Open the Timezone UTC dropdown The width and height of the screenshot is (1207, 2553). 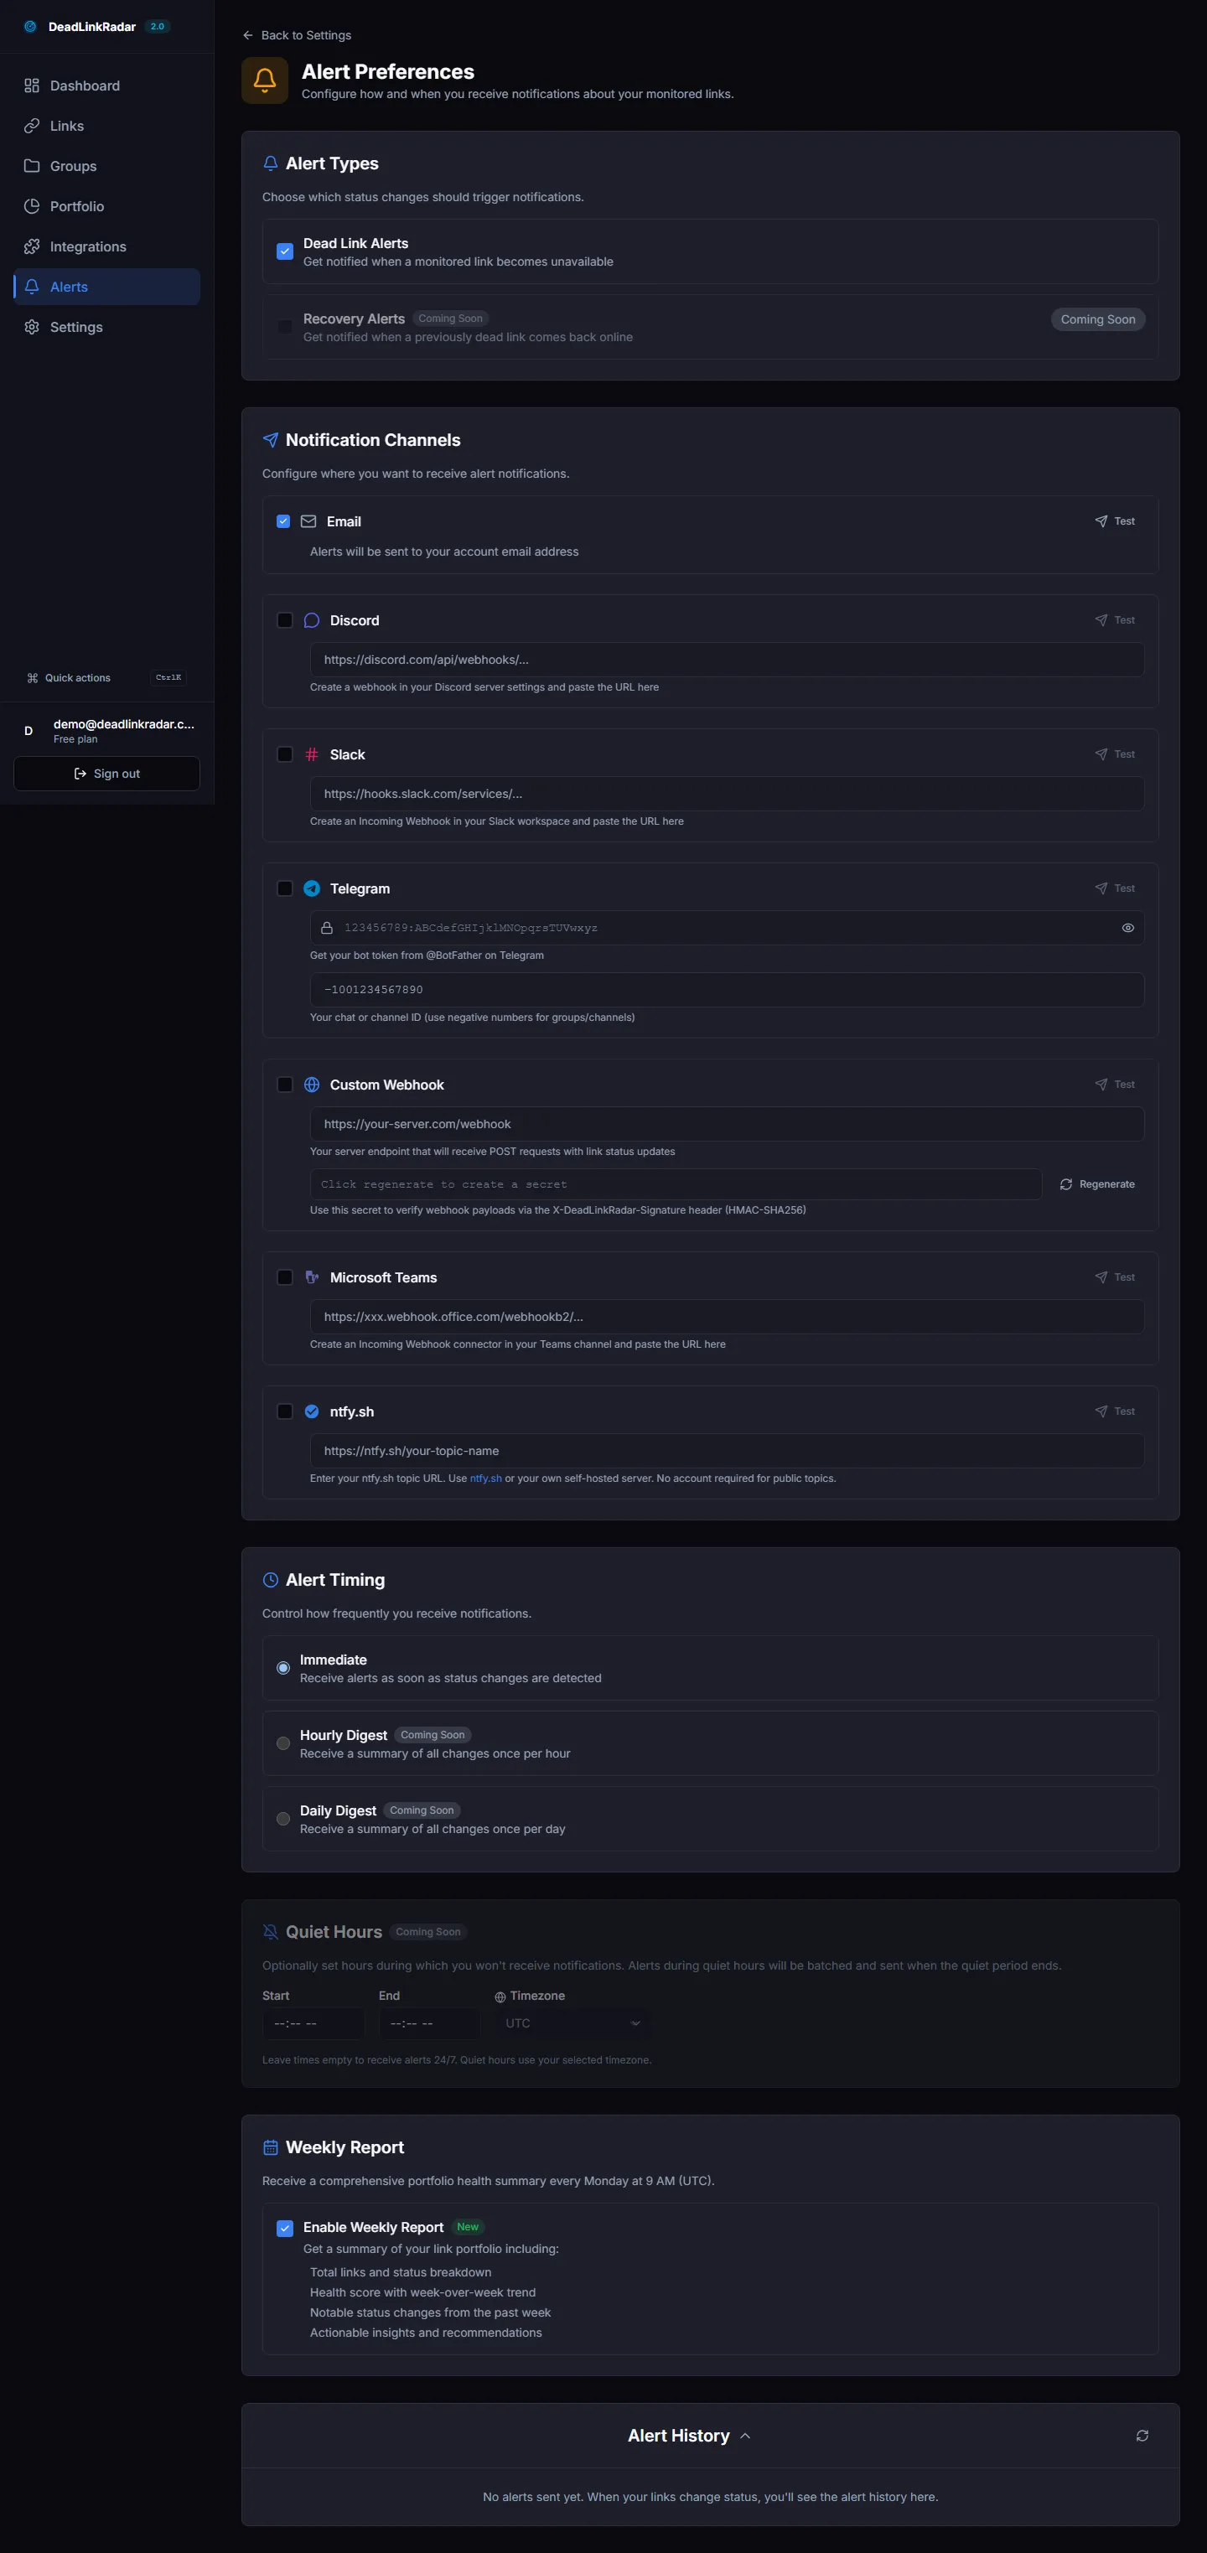[x=572, y=2022]
